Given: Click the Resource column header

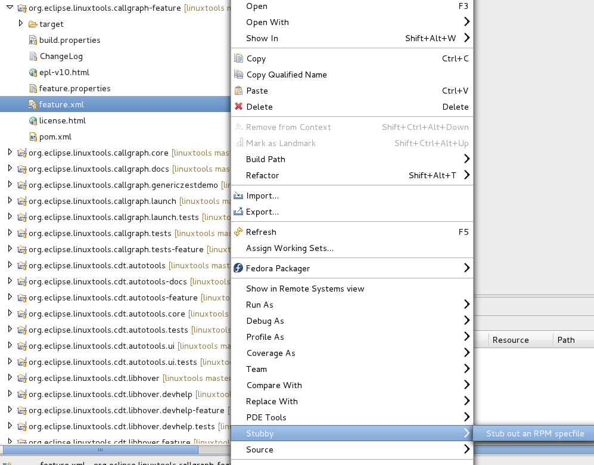Looking at the screenshot, I should (521, 340).
